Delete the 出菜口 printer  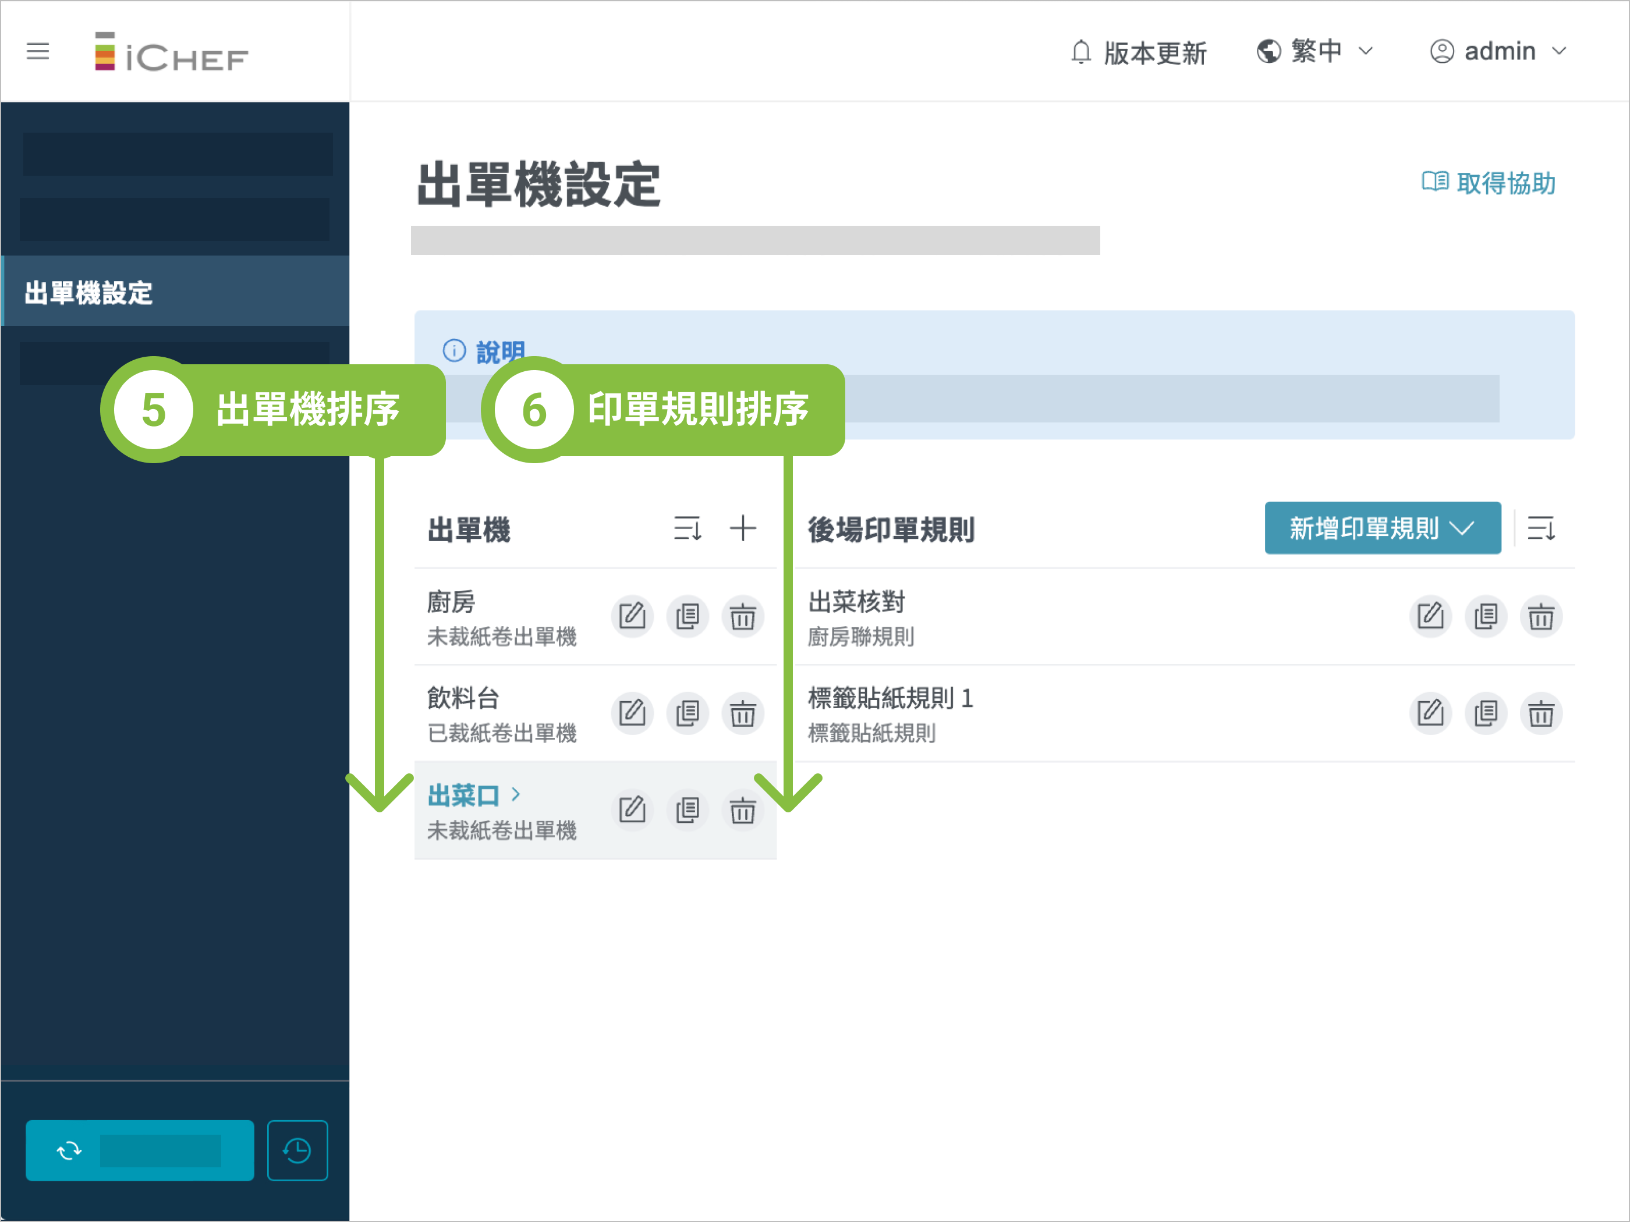pos(743,810)
